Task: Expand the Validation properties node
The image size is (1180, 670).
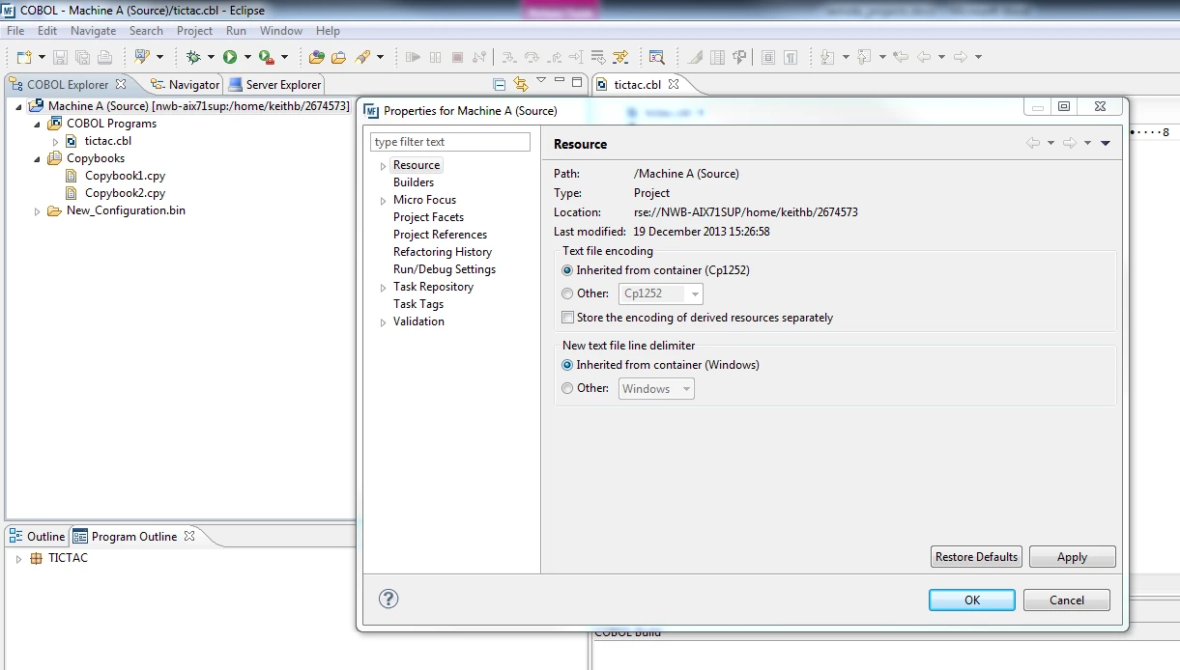Action: coord(383,322)
